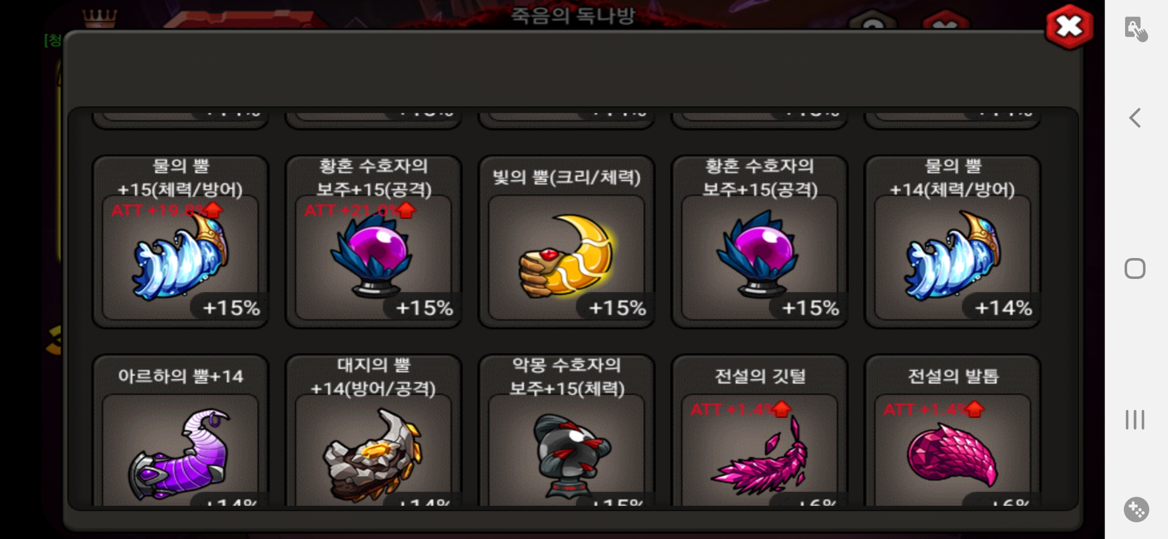Open Android recent apps button

point(1135,419)
